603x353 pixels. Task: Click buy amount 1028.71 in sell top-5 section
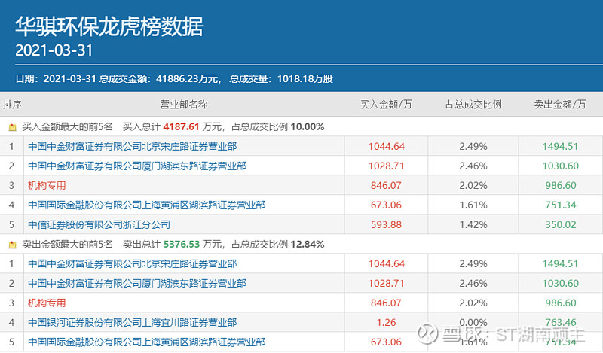click(386, 284)
